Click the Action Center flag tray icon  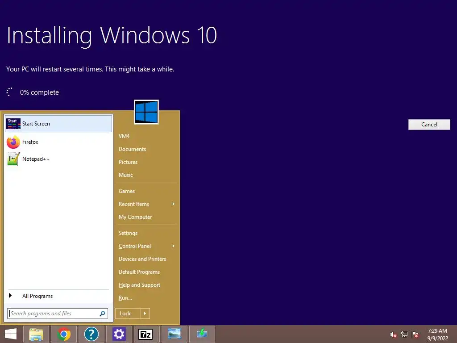[415, 335]
